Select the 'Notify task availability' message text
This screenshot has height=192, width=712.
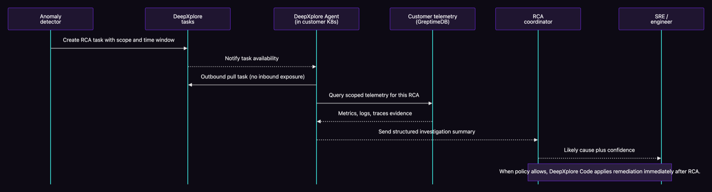[252, 58]
